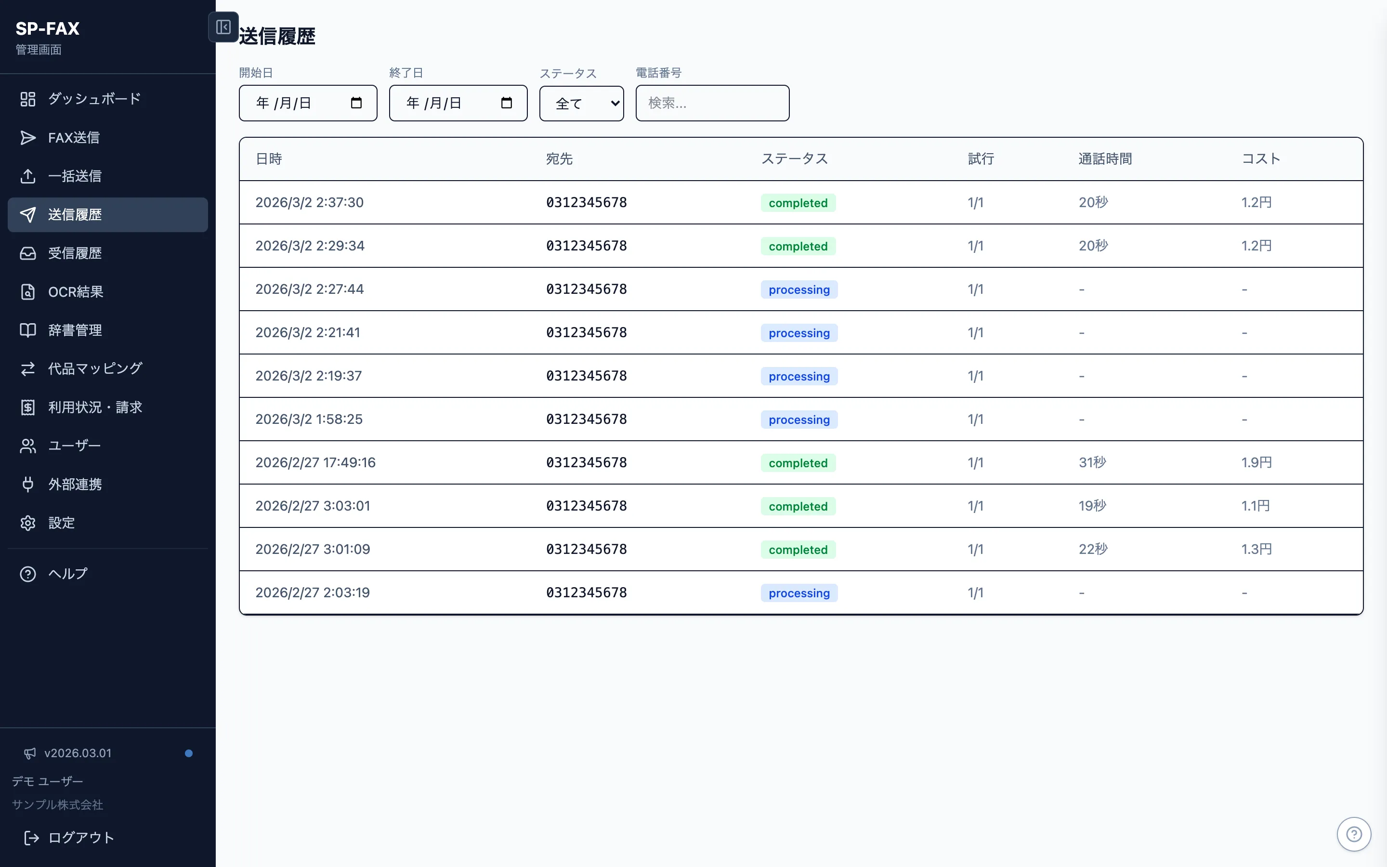Open the ダッシュボード view from the sidebar
Image resolution: width=1387 pixels, height=867 pixels.
(93, 99)
